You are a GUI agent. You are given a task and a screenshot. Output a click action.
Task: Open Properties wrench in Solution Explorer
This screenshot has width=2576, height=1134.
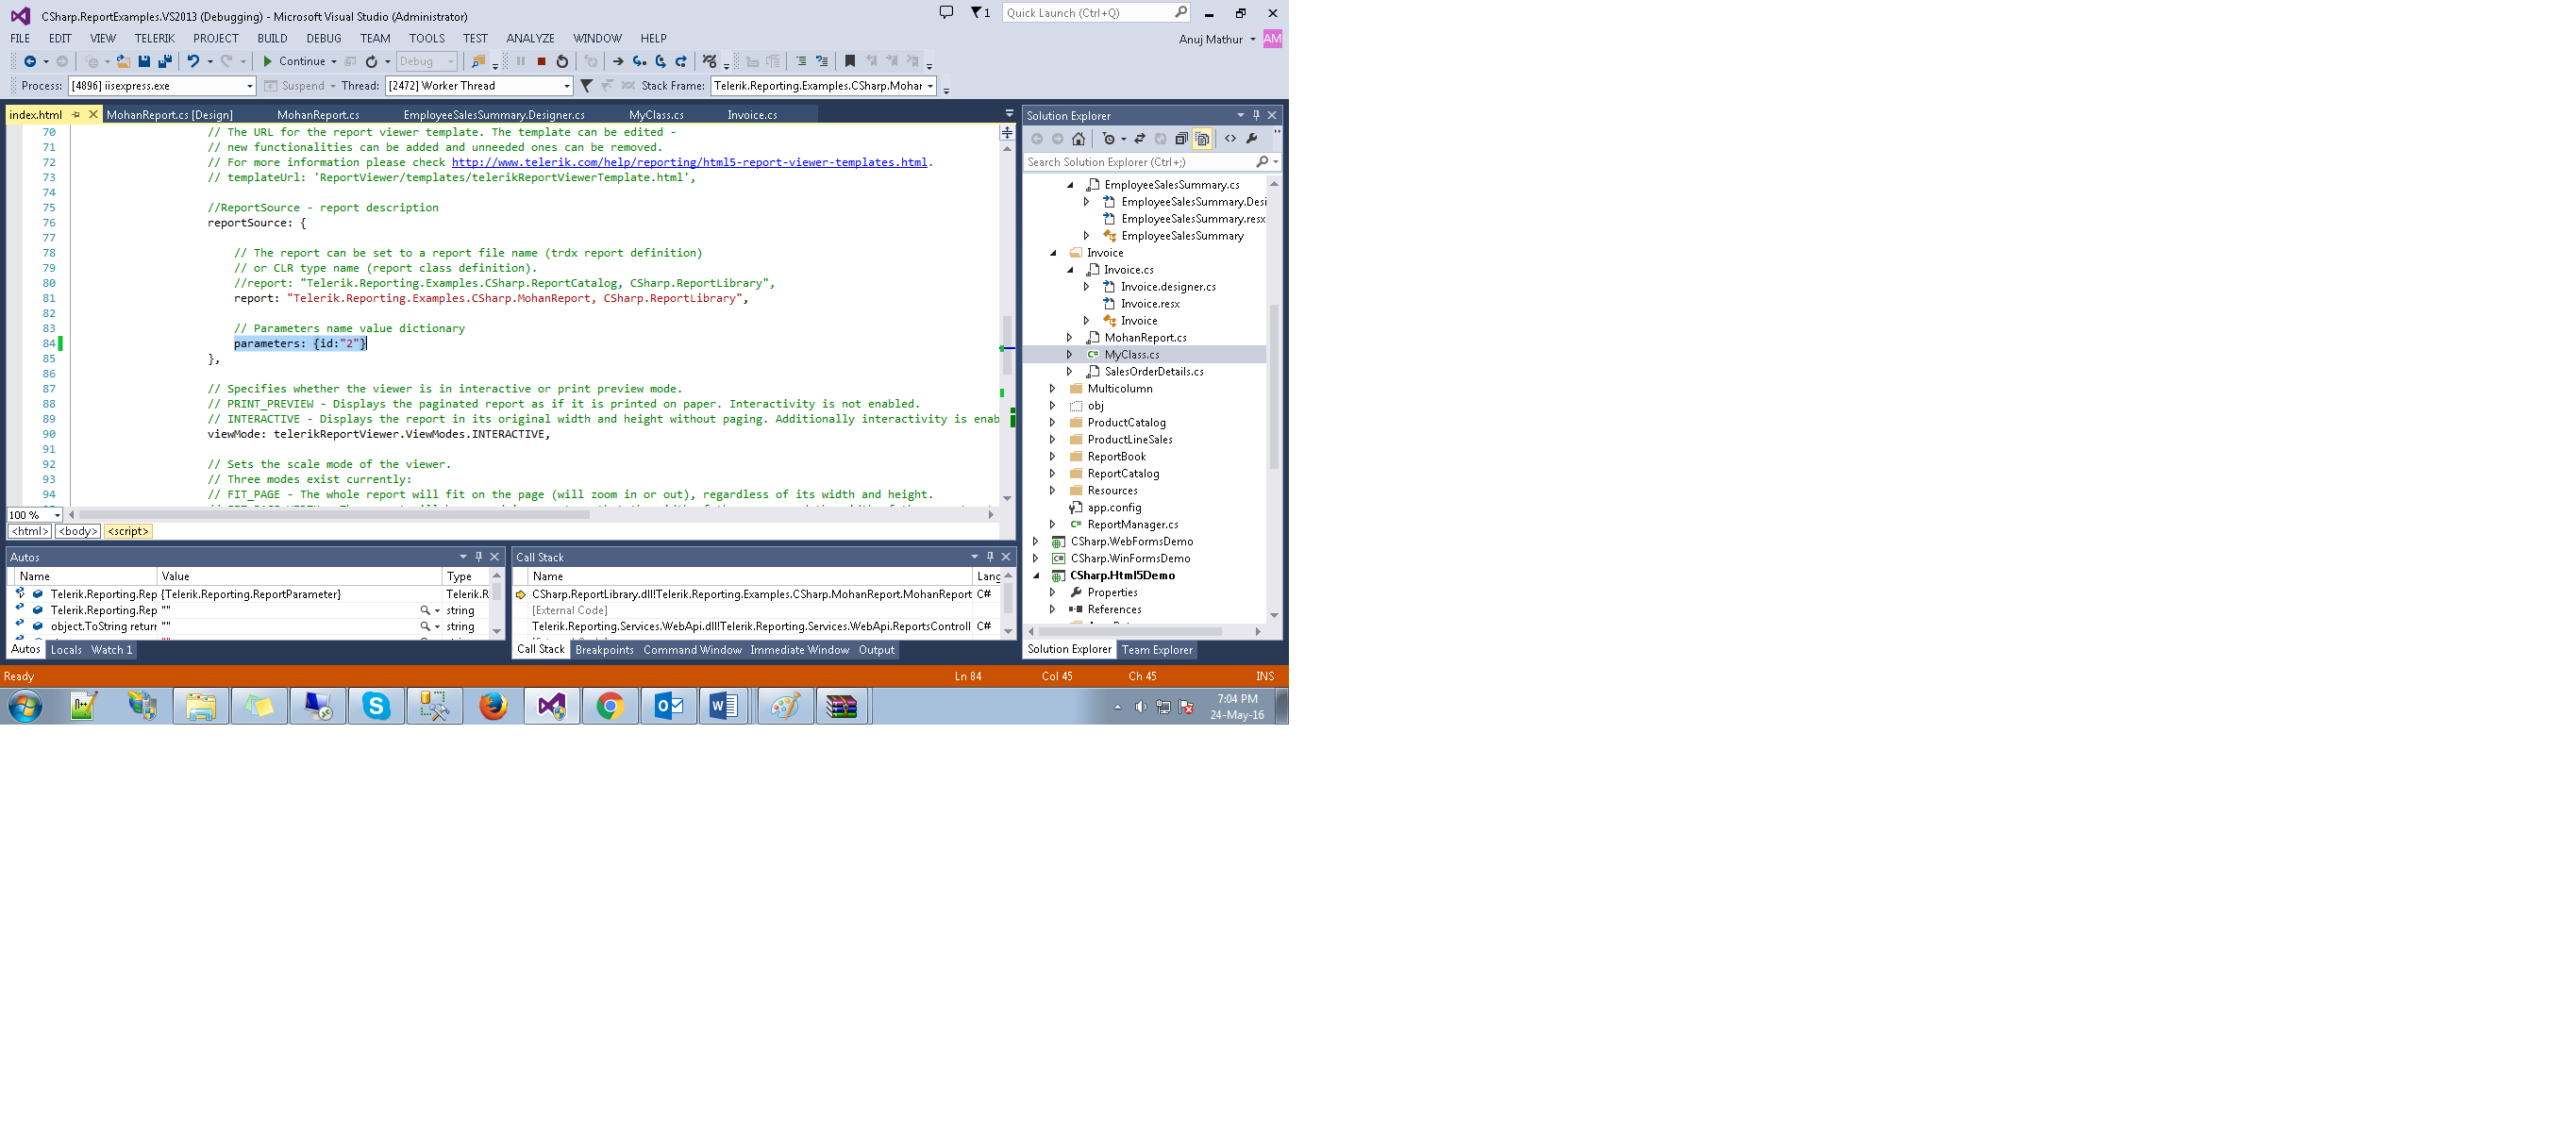tap(1252, 139)
